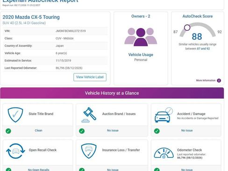
Task: Click the Open Recall Check label
Action: point(43,150)
